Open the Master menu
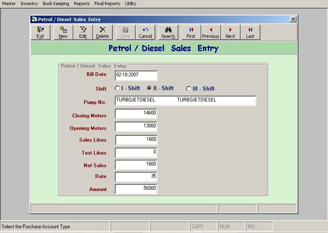Viewport: 328px width, 233px height. point(9,3)
